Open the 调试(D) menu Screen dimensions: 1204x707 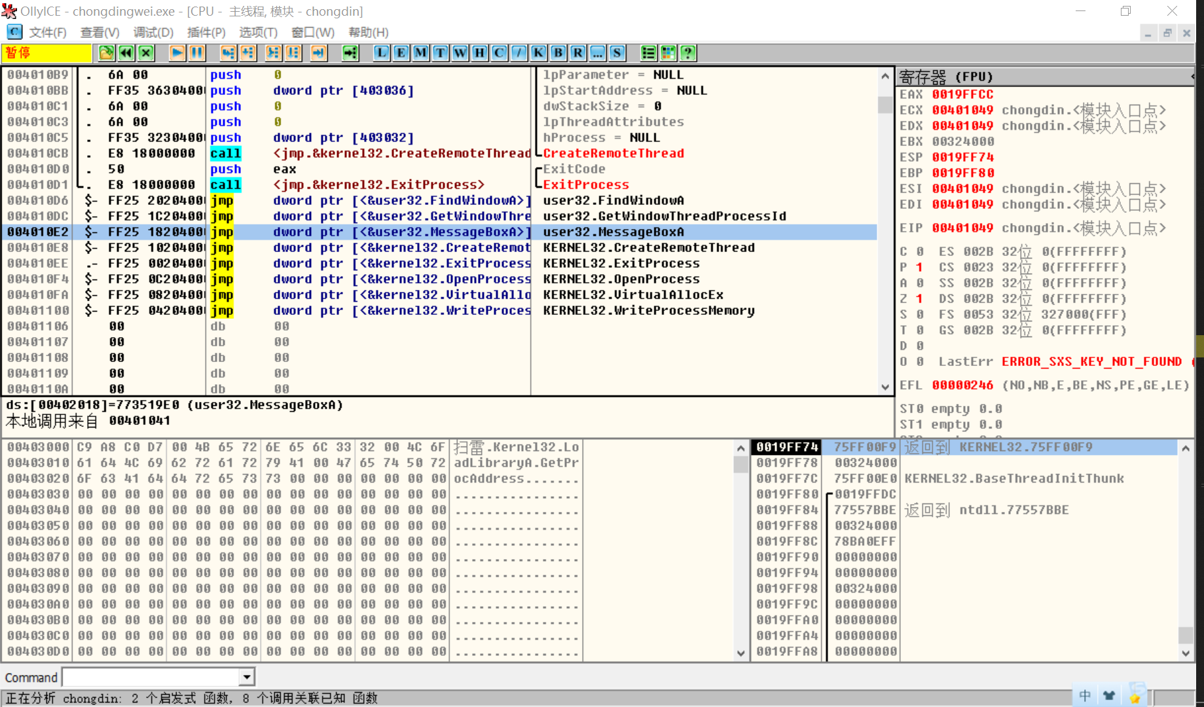click(x=153, y=32)
